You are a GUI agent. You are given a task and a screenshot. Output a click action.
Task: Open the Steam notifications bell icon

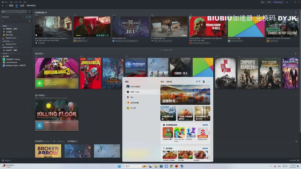tap(269, 2)
